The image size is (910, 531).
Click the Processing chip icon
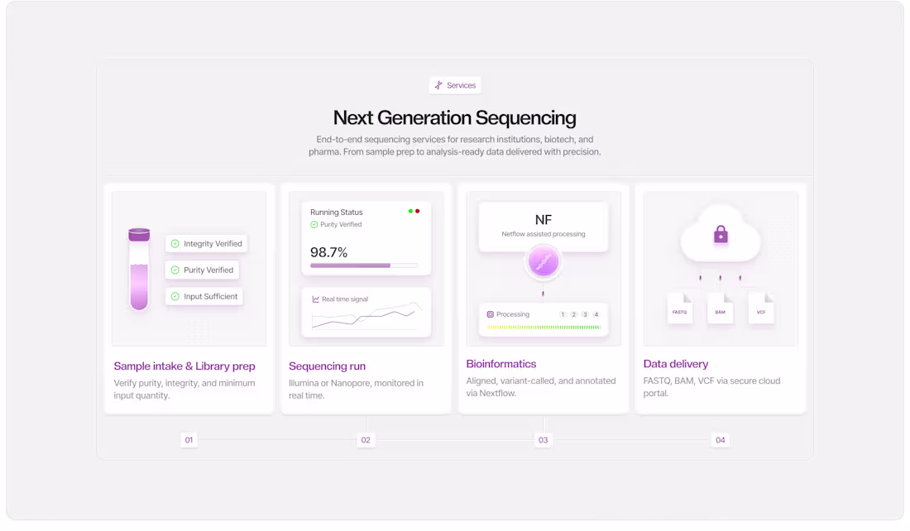pyautogui.click(x=491, y=314)
